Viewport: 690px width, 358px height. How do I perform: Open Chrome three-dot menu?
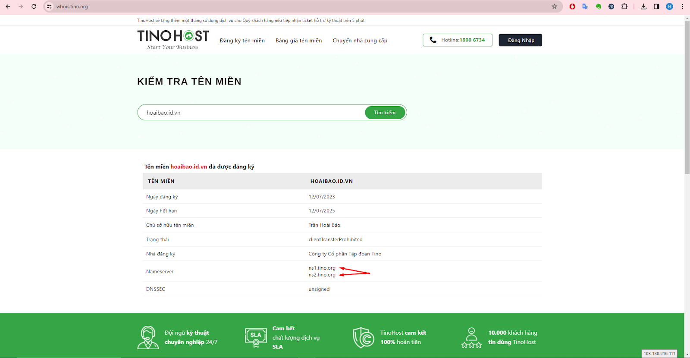[682, 6]
